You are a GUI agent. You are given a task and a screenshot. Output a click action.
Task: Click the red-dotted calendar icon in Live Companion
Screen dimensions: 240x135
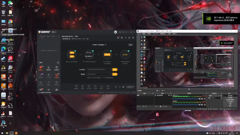click(x=118, y=38)
